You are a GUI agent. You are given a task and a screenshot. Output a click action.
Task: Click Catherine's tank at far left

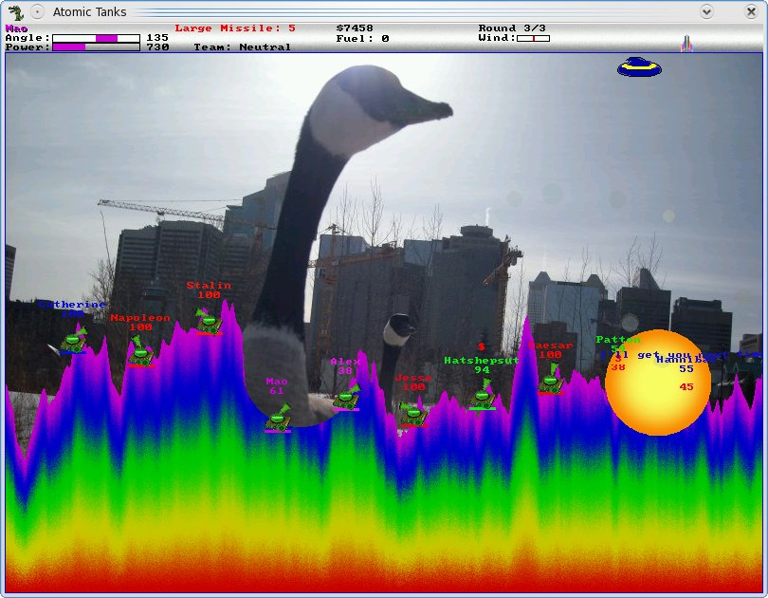click(x=73, y=341)
